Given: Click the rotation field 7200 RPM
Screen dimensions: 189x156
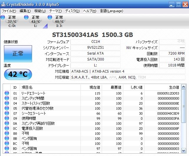Looking at the screenshot, I should point(172,53).
